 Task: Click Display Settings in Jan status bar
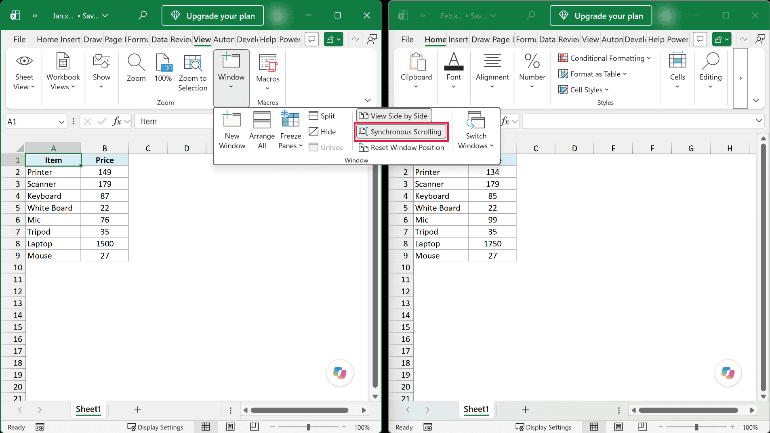click(x=156, y=427)
